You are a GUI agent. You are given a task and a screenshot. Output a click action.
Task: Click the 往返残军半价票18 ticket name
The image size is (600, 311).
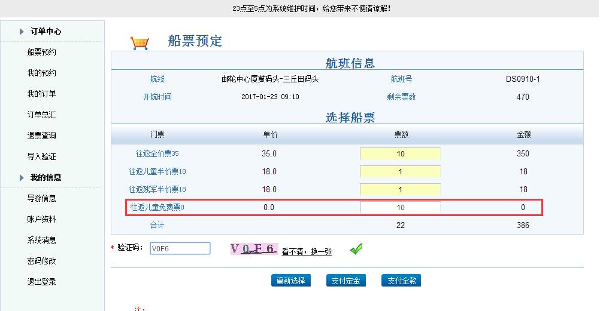pos(157,189)
